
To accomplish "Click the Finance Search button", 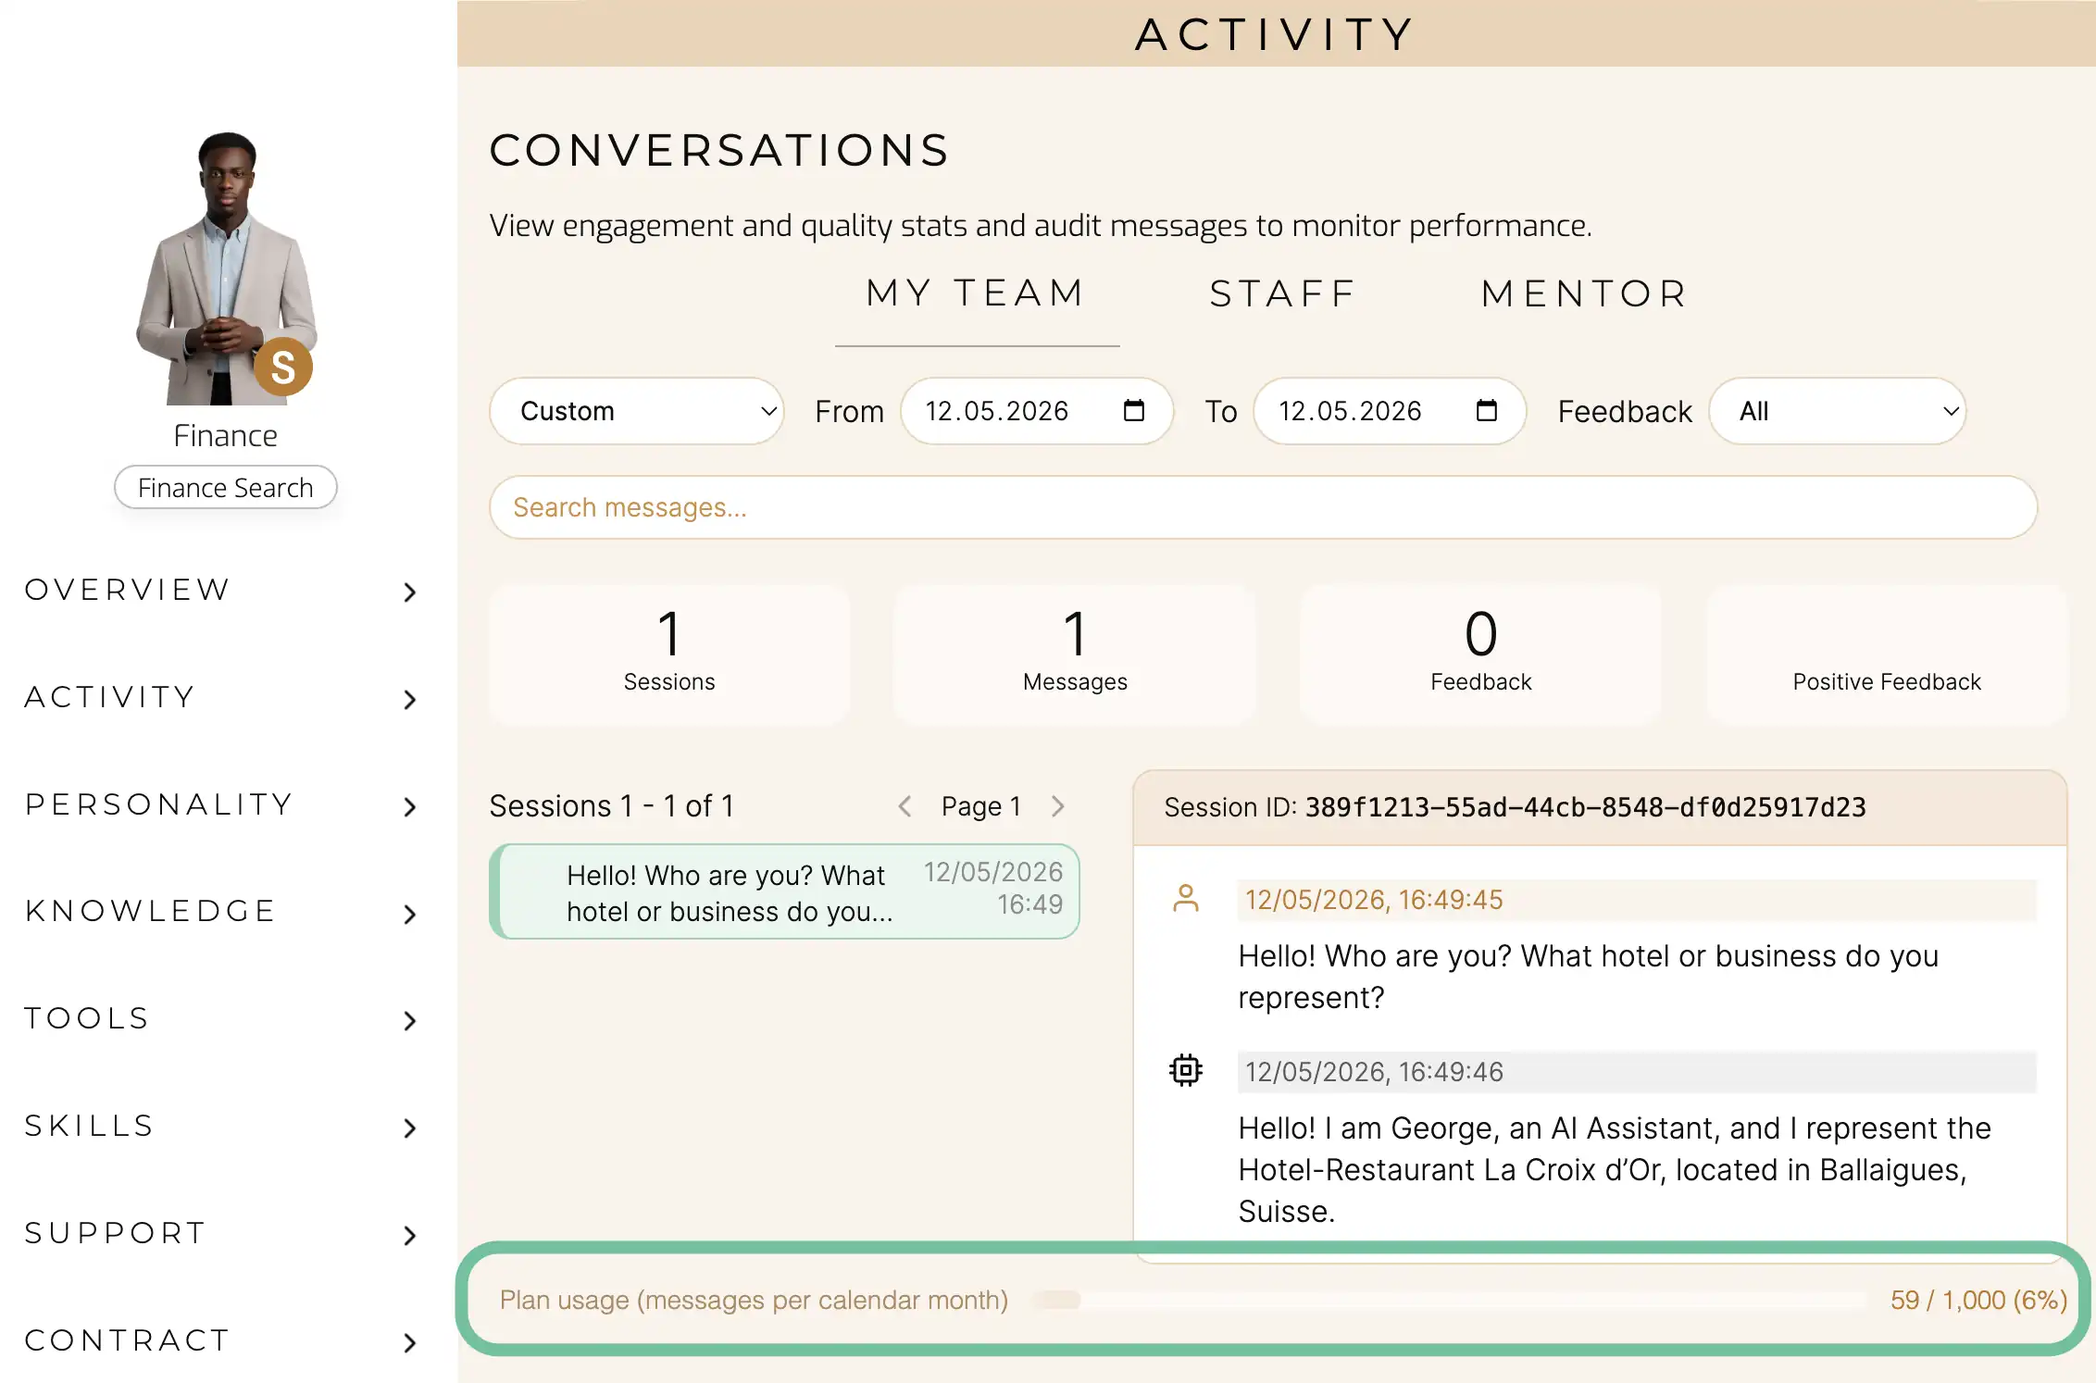I will pos(226,488).
